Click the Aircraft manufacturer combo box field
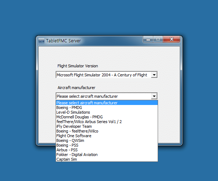The width and height of the screenshot is (218, 181). 102,96
